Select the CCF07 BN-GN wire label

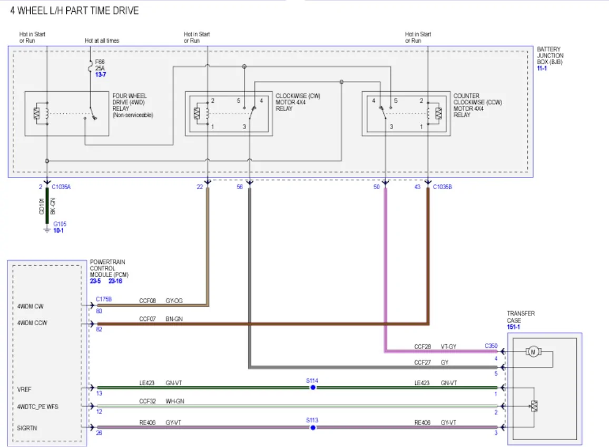point(161,319)
